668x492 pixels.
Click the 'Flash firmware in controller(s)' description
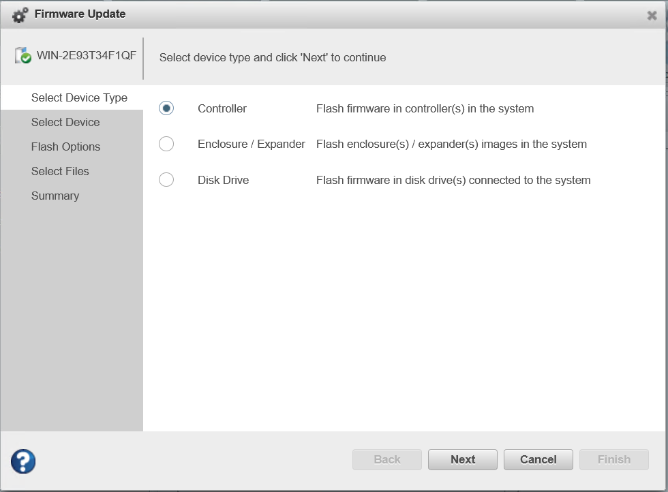pyautogui.click(x=425, y=108)
